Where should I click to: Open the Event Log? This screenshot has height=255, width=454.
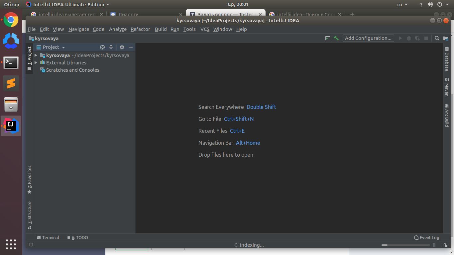pyautogui.click(x=426, y=237)
